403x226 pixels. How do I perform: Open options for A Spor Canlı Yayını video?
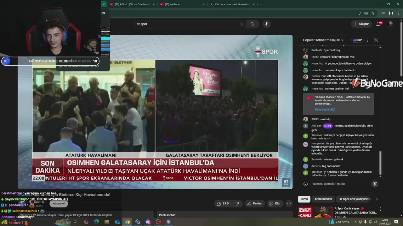pos(380,209)
